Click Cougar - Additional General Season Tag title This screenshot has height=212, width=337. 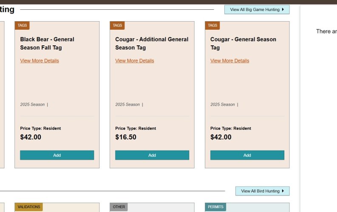(x=152, y=43)
